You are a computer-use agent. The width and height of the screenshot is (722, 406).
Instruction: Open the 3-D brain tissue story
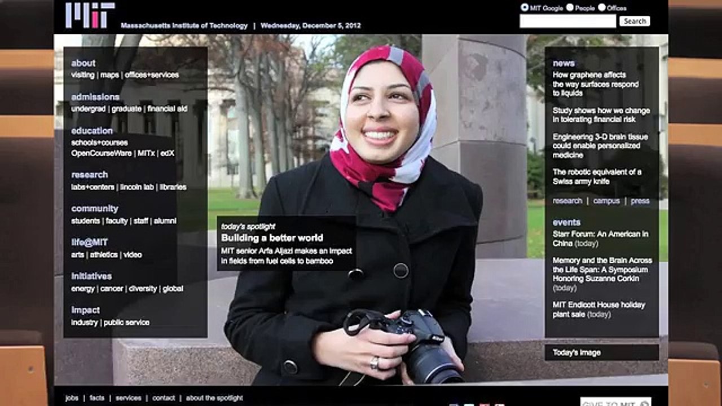600,146
